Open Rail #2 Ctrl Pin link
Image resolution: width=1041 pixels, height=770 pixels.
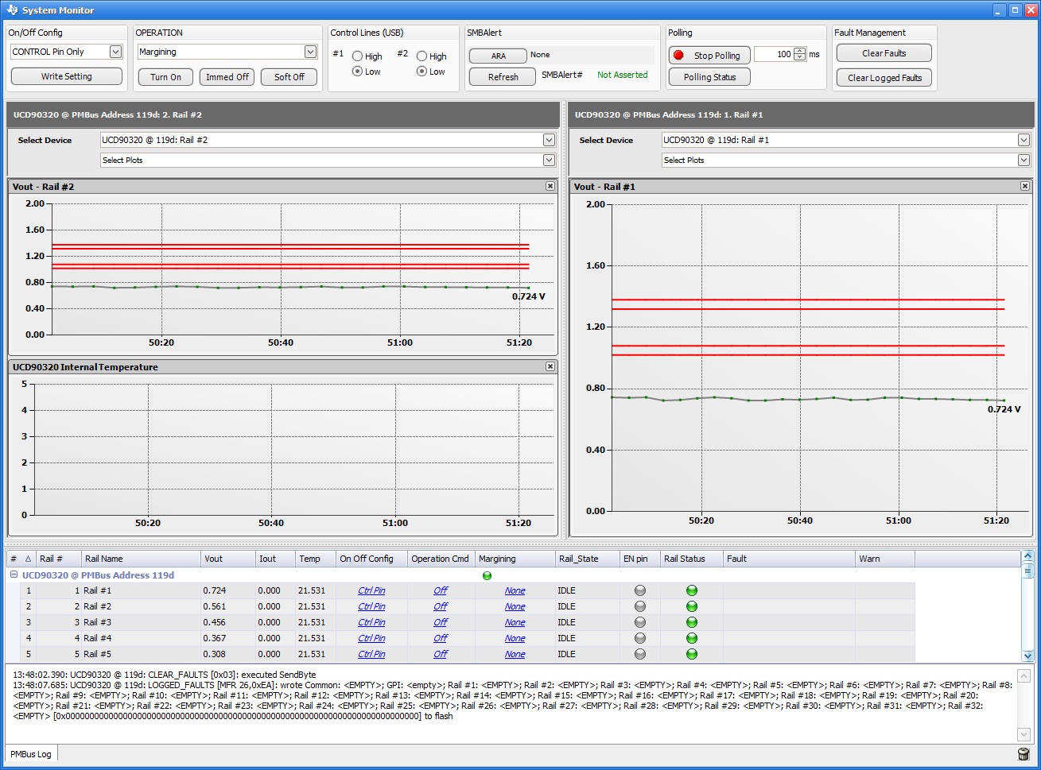(x=371, y=606)
